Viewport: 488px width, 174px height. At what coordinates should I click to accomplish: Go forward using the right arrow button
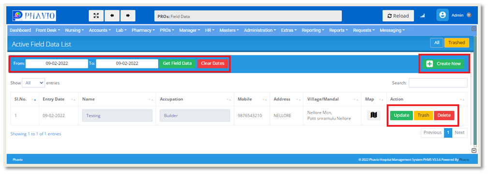point(128,16)
